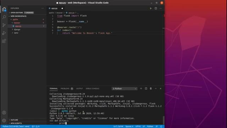The image size is (227, 128).
Task: Open Explorer More Actions ellipsis
Action: coord(43,8)
